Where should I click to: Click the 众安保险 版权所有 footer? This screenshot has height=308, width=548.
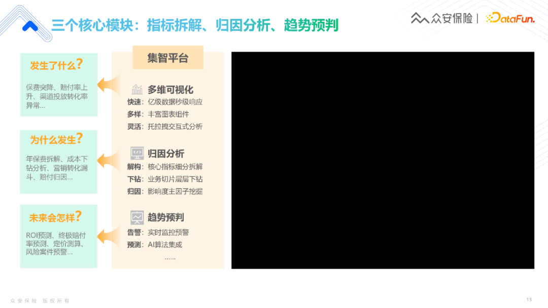pos(40,301)
